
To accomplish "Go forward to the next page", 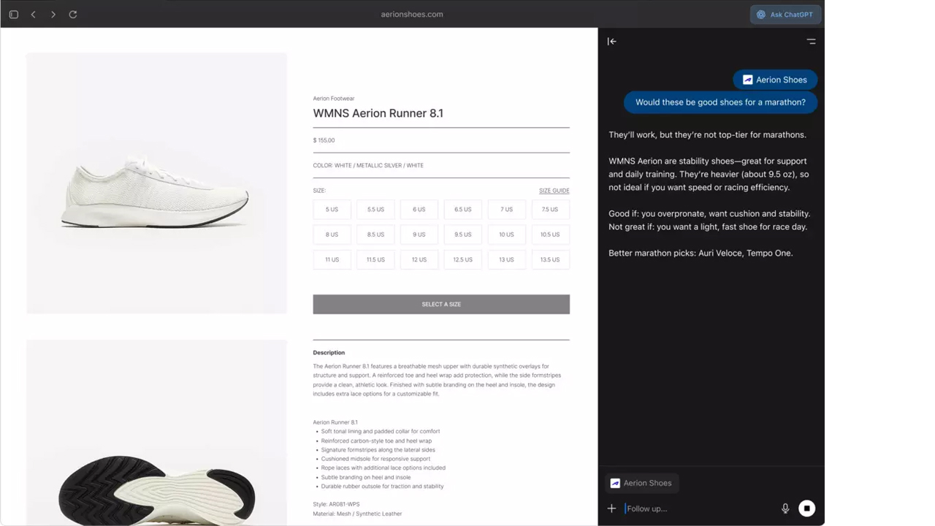I will pyautogui.click(x=53, y=15).
